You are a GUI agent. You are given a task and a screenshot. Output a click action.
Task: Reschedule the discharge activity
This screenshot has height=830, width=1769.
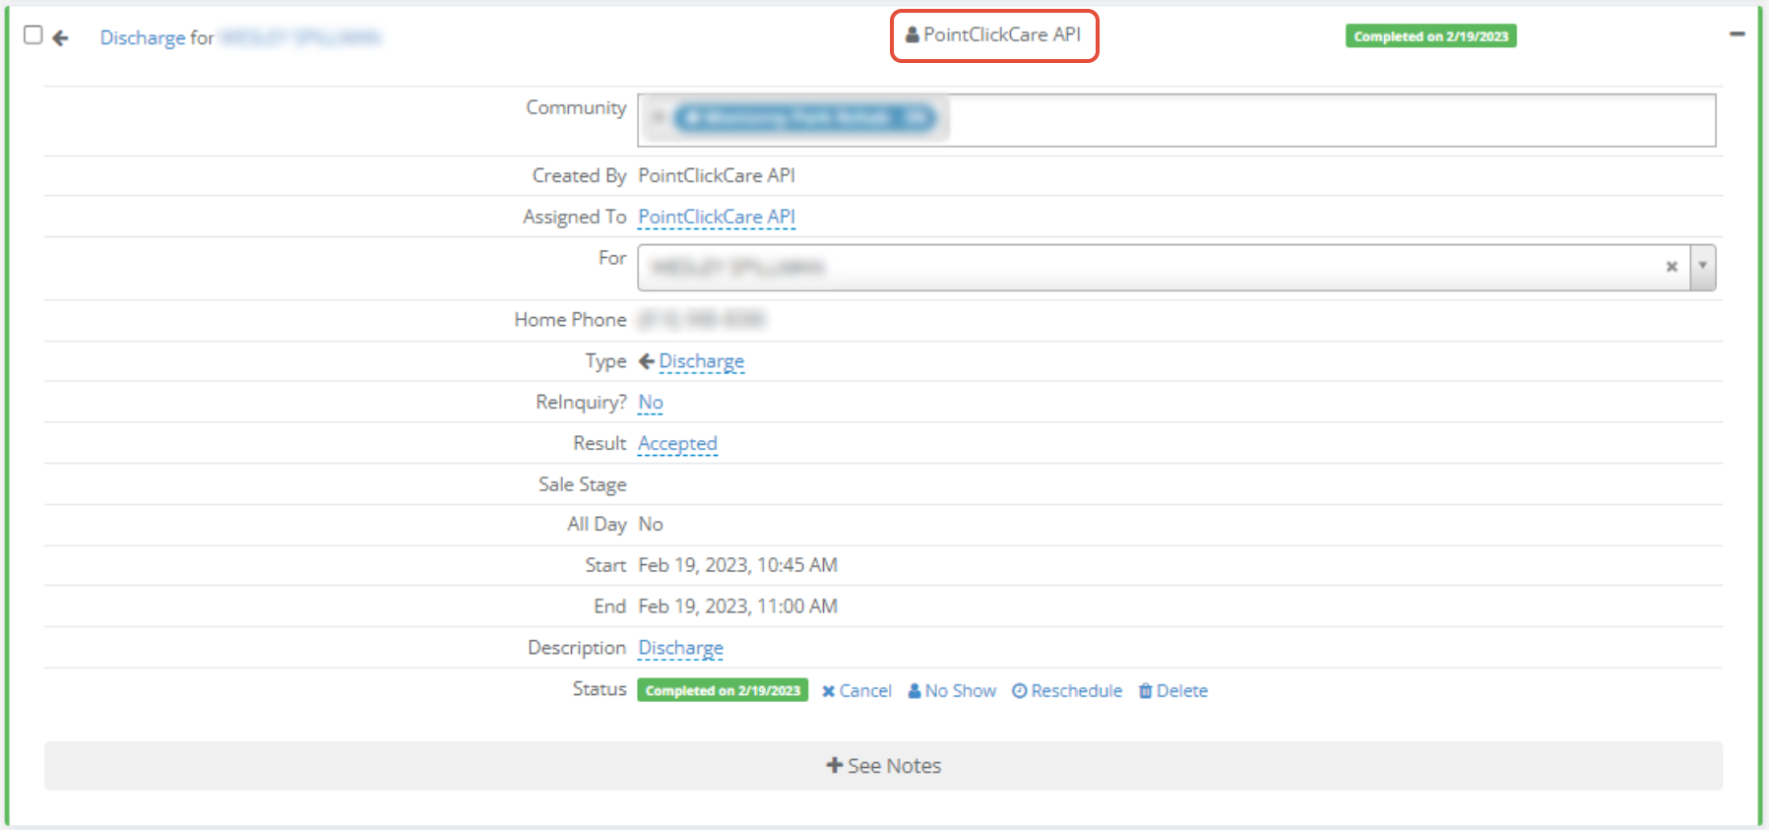1077,691
